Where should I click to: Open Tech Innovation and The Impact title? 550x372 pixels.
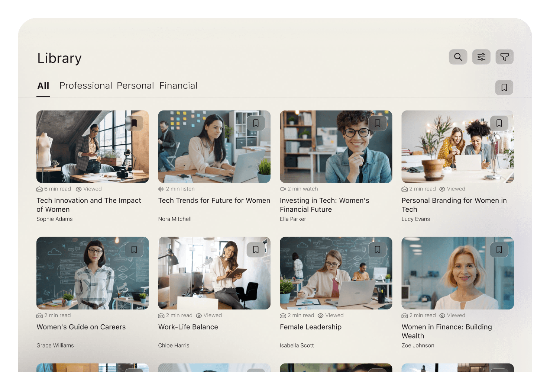click(89, 205)
